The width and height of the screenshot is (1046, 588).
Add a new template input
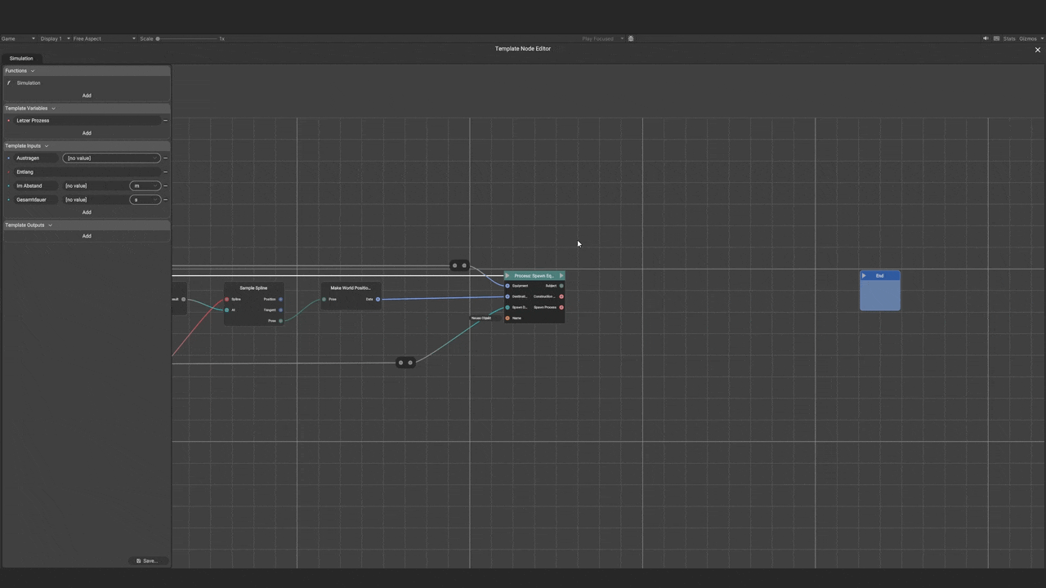(87, 212)
